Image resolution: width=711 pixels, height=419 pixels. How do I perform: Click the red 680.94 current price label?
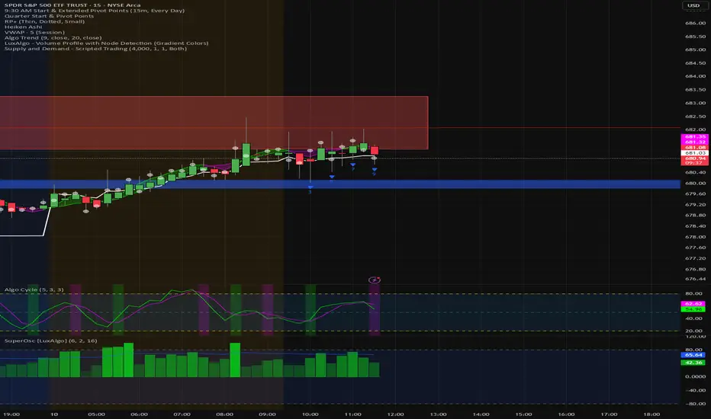click(x=694, y=158)
